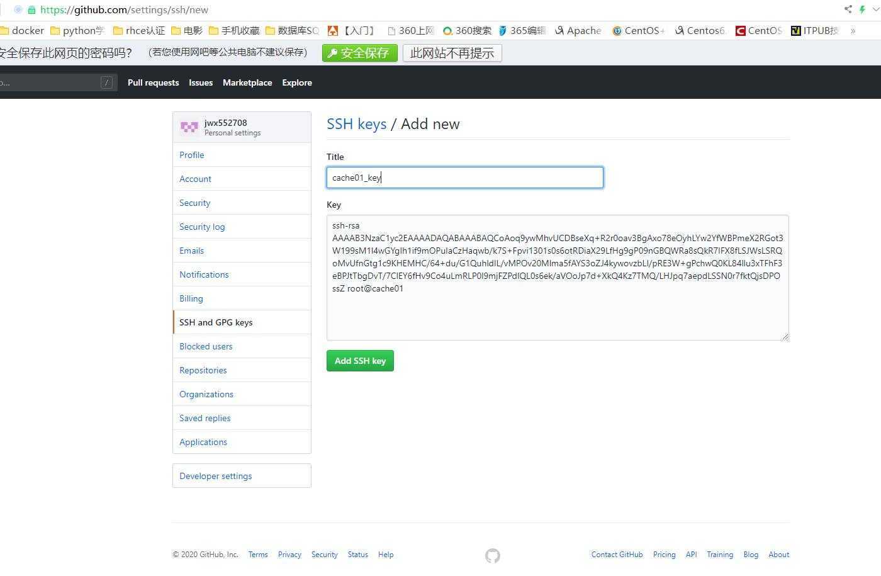Open the 【入门】 bookmark

[352, 30]
